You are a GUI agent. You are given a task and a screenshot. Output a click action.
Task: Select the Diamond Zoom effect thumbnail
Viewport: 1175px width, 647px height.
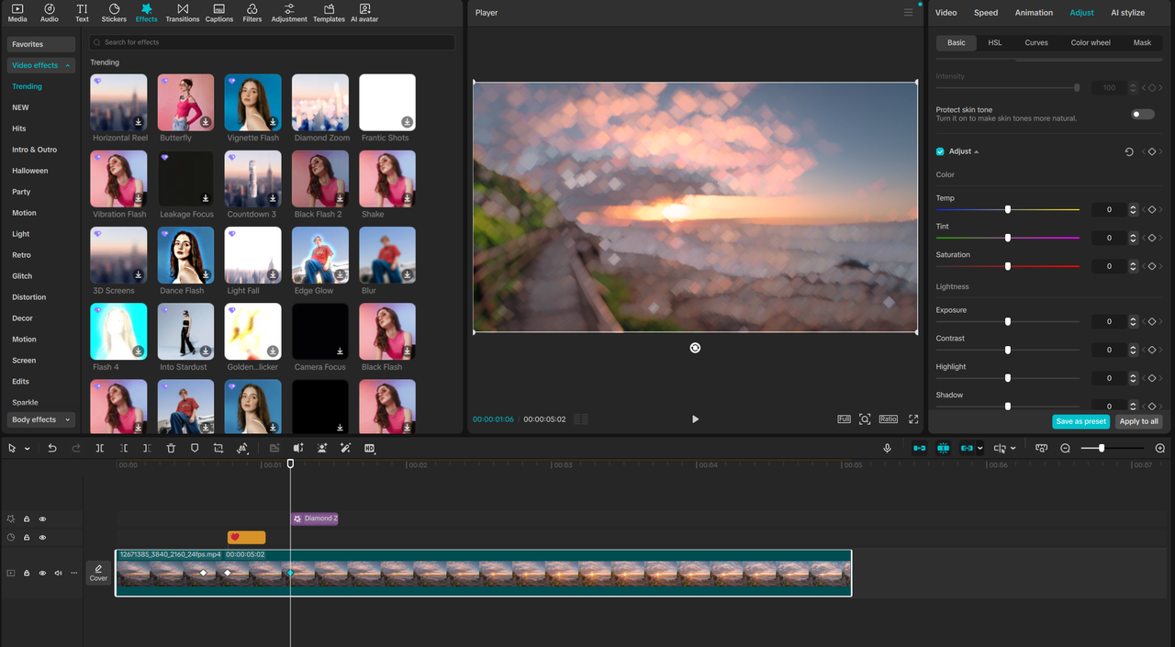[x=319, y=102]
